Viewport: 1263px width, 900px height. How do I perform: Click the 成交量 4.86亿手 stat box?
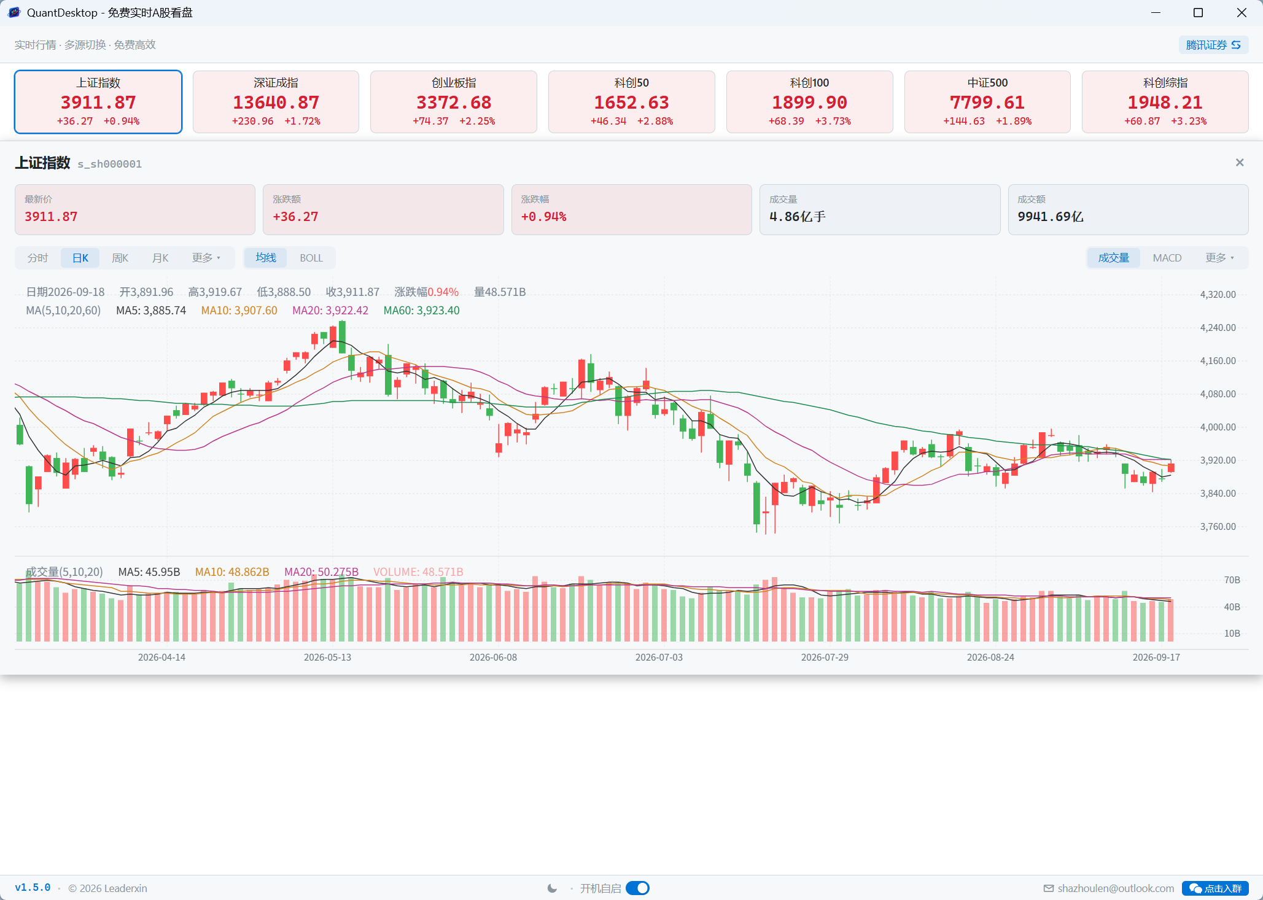880,209
